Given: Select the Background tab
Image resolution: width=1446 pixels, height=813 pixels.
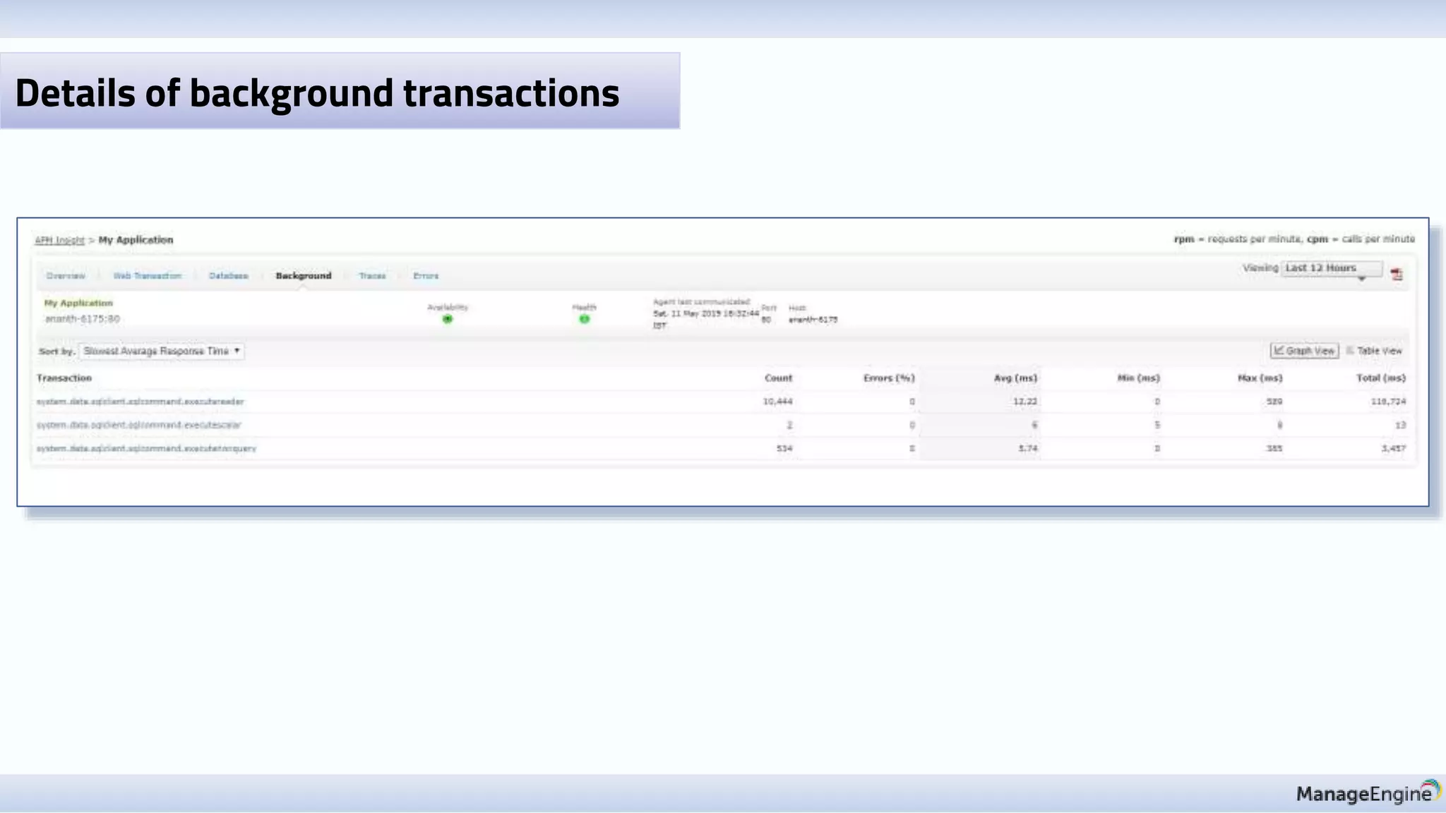Looking at the screenshot, I should pyautogui.click(x=304, y=276).
